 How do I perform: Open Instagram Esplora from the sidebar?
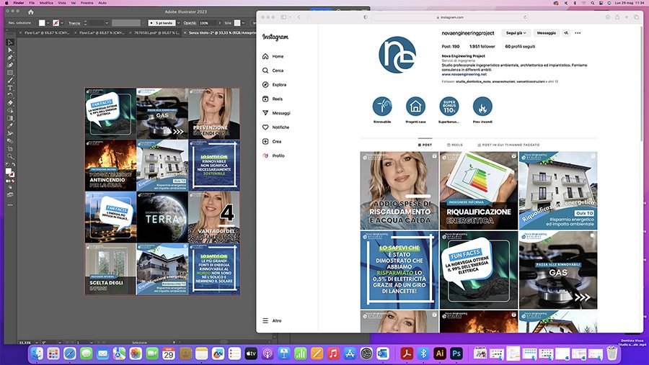pos(278,84)
